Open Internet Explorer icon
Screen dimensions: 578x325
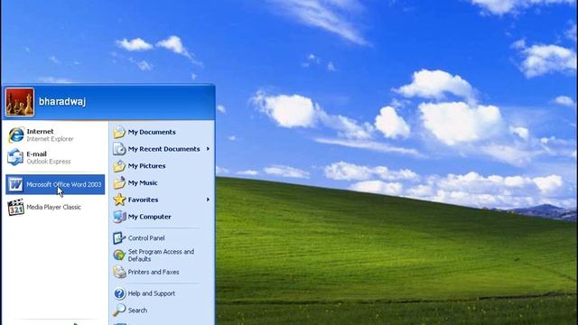pos(16,135)
